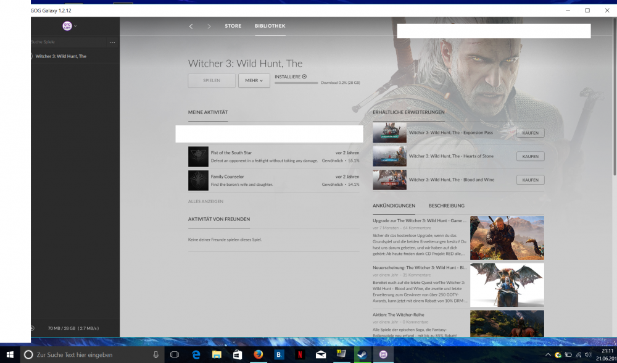Cancel the installation via the circled X icon

click(x=304, y=77)
